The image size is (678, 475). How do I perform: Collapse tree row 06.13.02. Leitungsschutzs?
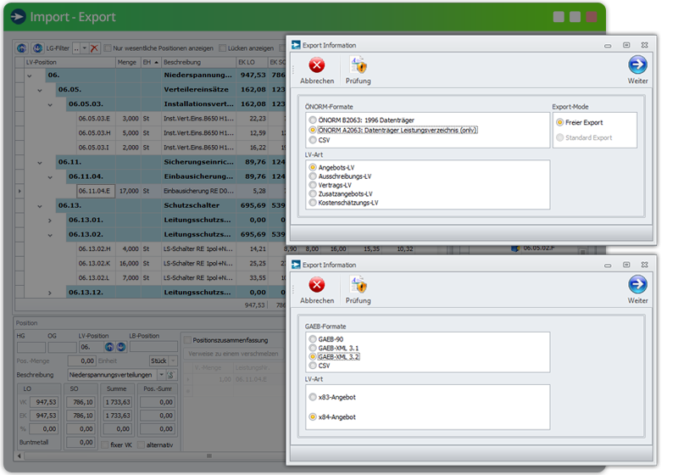[50, 234]
